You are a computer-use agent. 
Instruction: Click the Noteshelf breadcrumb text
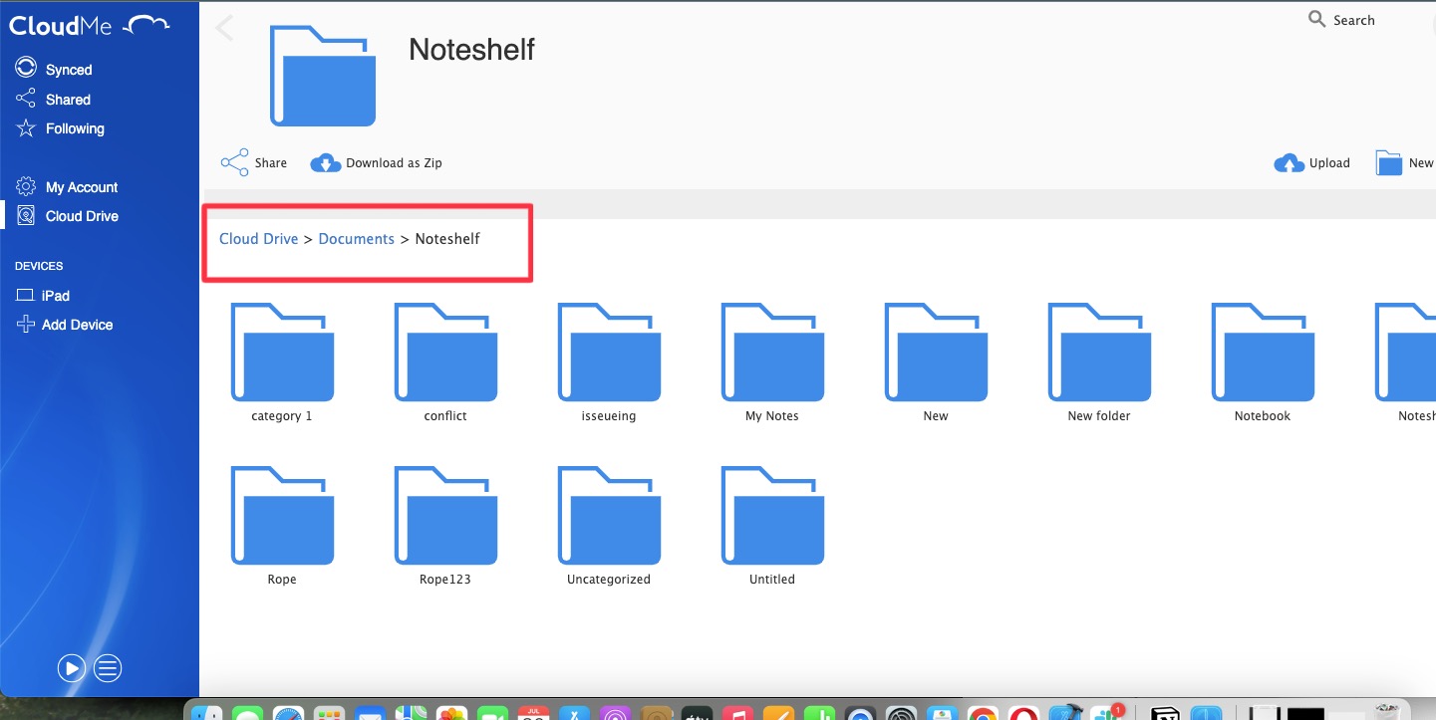[x=447, y=239]
